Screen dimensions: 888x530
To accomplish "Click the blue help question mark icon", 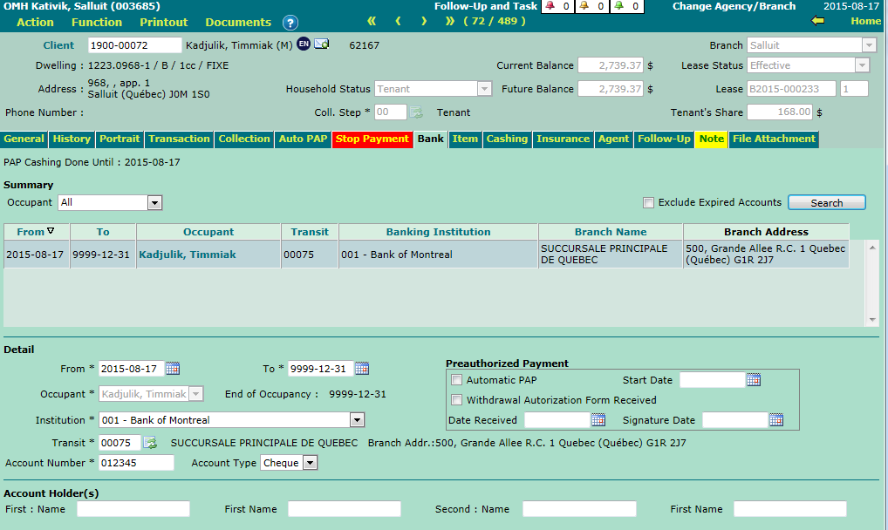I will [x=290, y=23].
